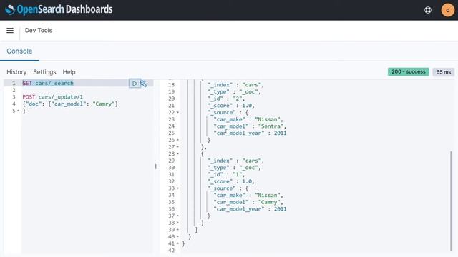Click '"_index" : "cars"' on line 18
This screenshot has width=458, height=257.
235,85
